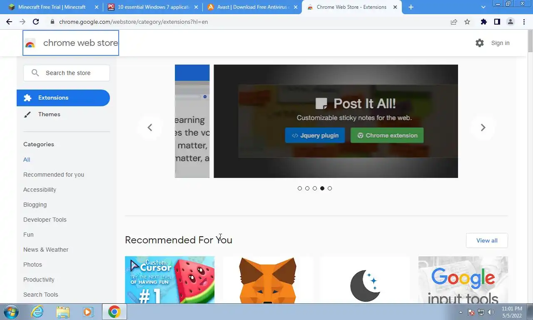Launch Internet Explorer from taskbar
Image resolution: width=533 pixels, height=320 pixels.
[37, 312]
